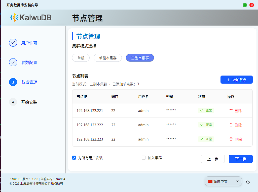Image resolution: width=258 pixels, height=192 pixels.
Task: Click the green minimize window button
Action: pos(245,5)
